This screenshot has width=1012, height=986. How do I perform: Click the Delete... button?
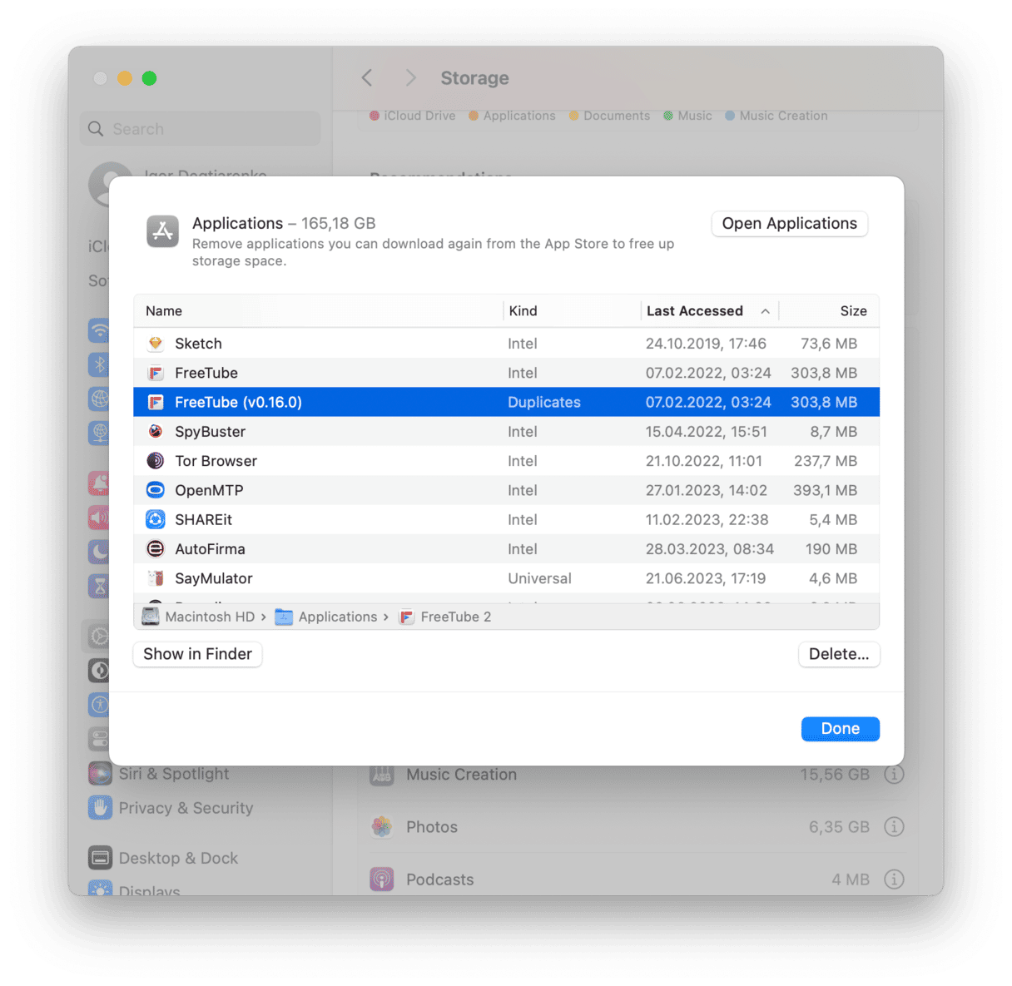pos(838,654)
